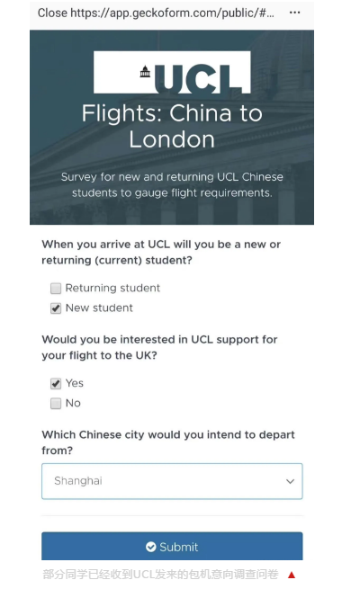The height and width of the screenshot is (589, 351).
Task: Click the Flights: China to London heading
Action: [172, 126]
